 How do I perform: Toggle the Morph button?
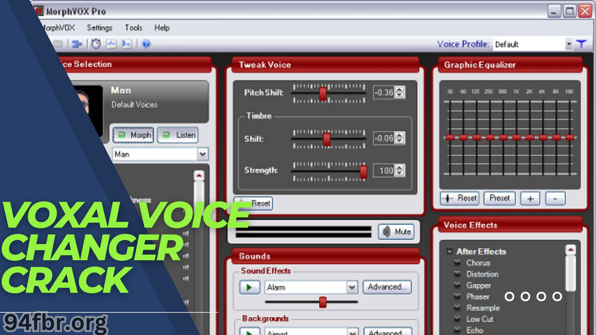[133, 135]
